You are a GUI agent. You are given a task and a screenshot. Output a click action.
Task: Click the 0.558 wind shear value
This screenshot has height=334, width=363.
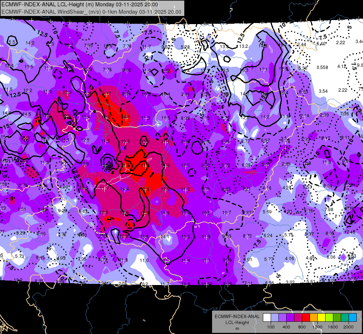[x=322, y=68]
